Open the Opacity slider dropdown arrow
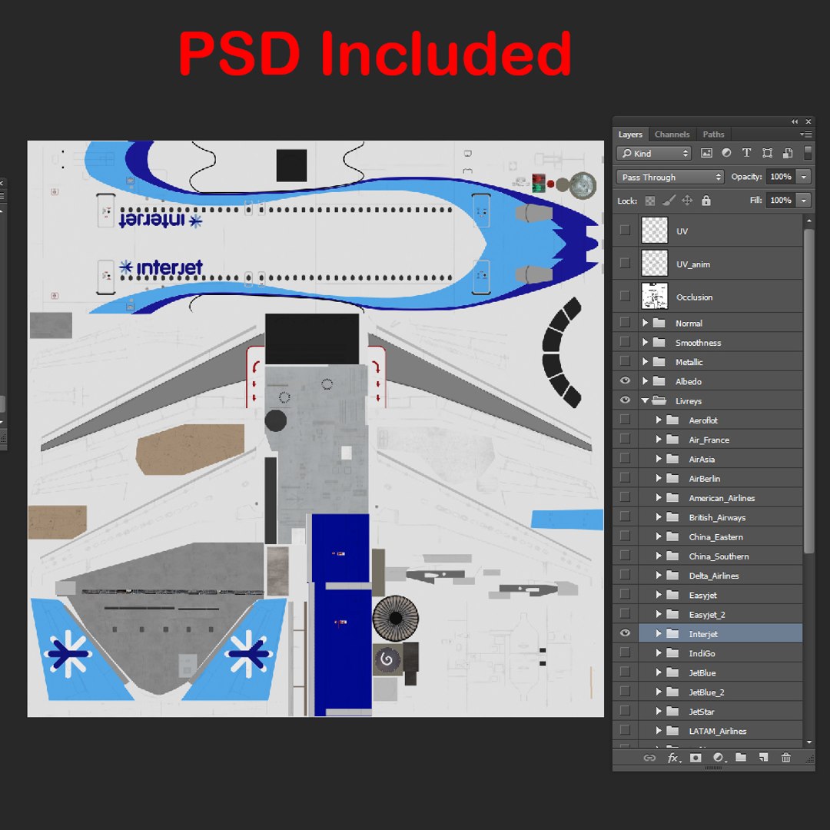 tap(804, 177)
